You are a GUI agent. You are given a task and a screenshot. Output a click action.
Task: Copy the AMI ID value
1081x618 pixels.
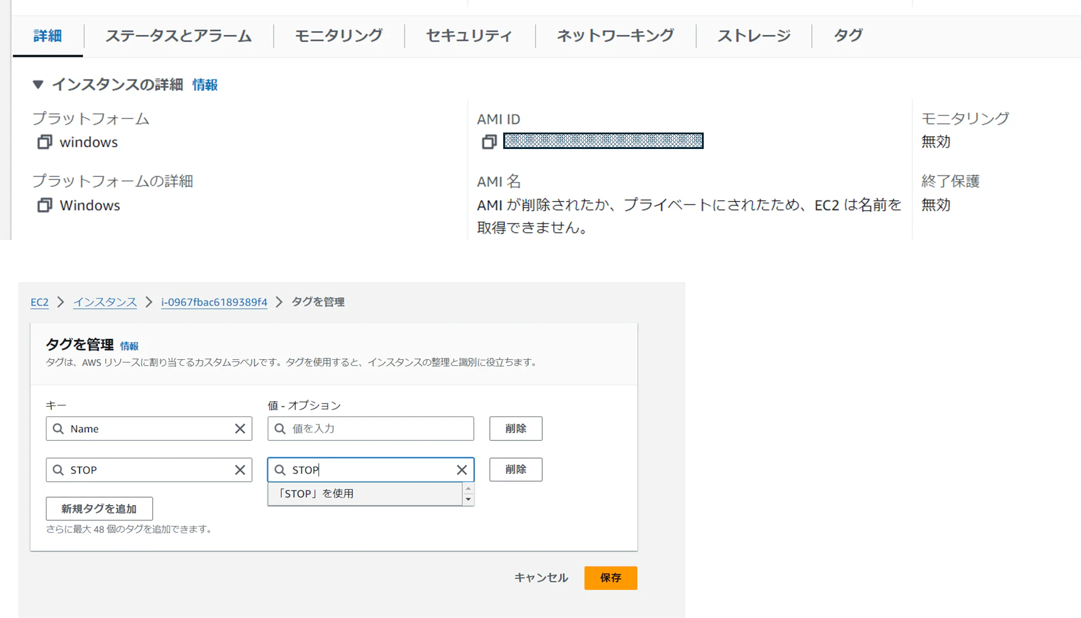[x=489, y=142]
